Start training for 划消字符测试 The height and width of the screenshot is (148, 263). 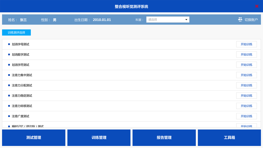pyautogui.click(x=246, y=65)
